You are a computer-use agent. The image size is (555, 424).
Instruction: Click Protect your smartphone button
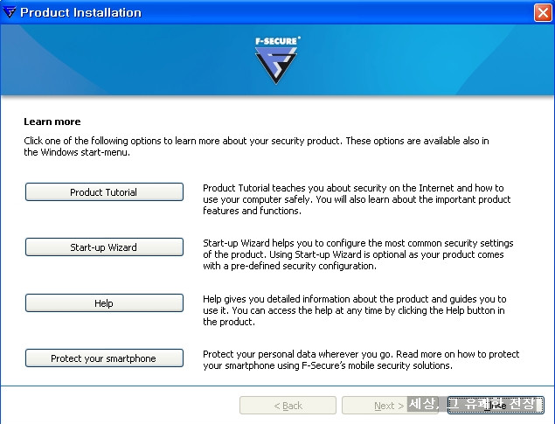click(104, 358)
